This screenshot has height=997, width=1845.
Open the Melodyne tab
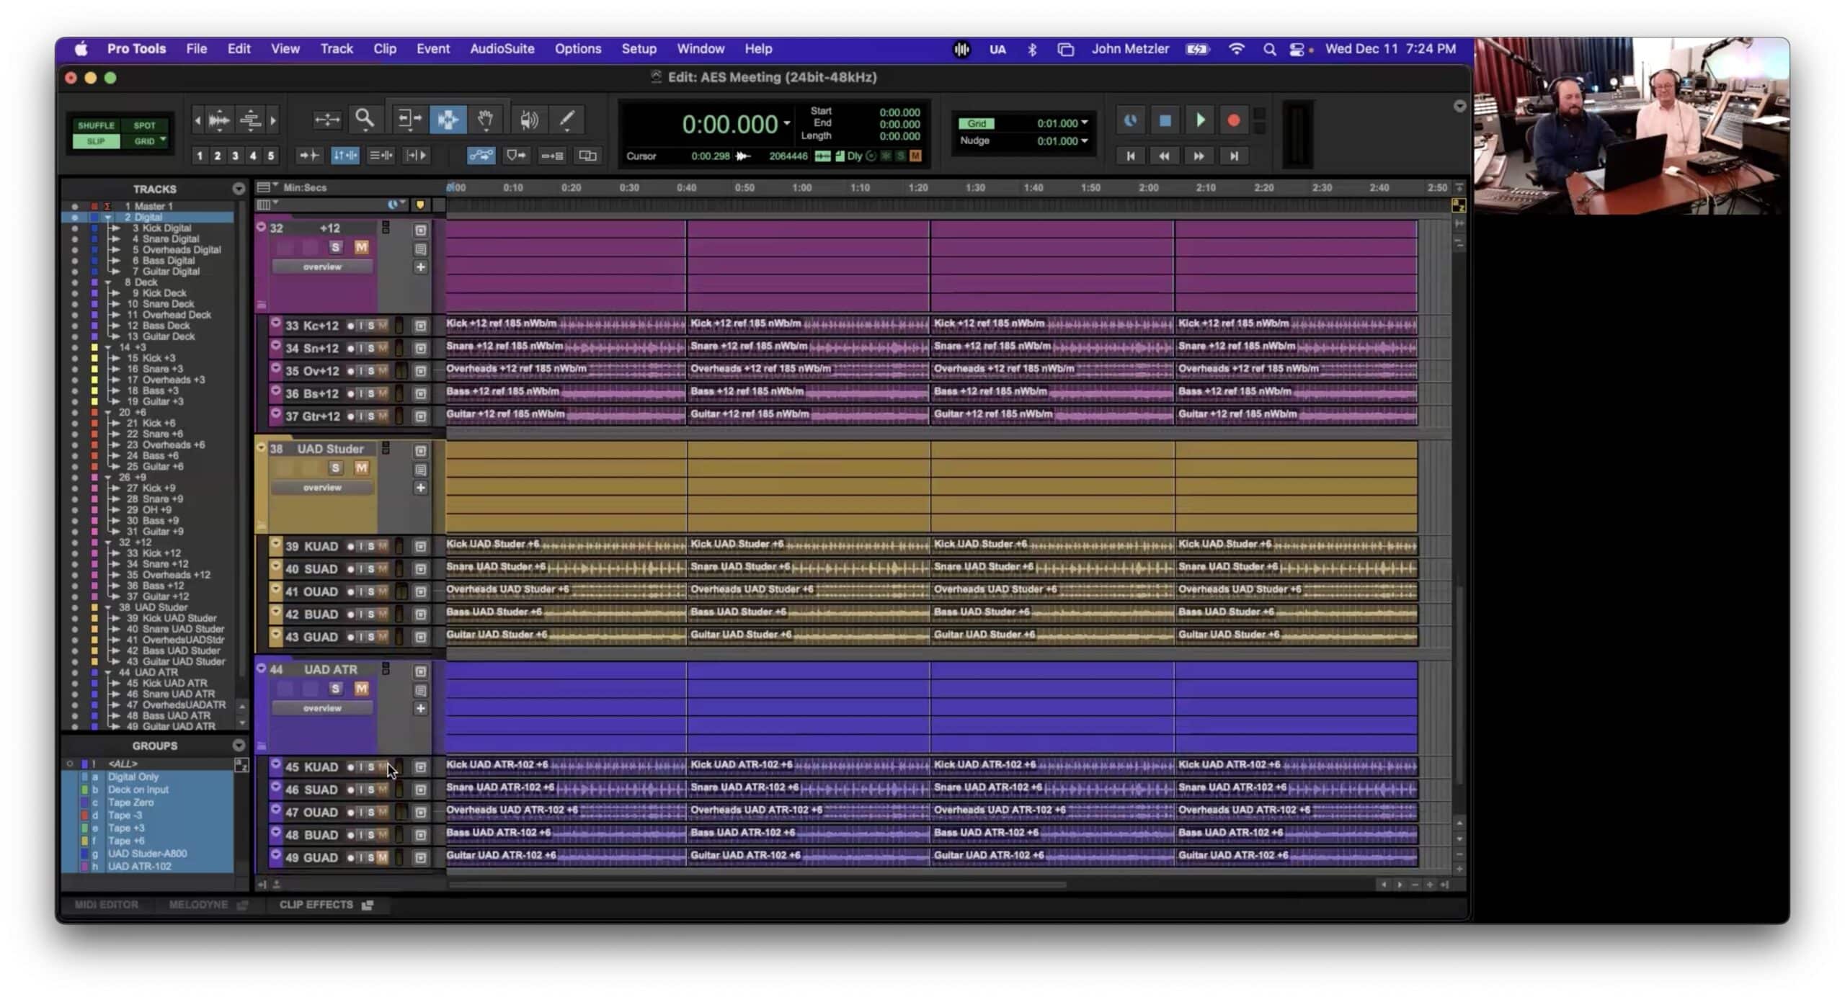[x=208, y=905]
